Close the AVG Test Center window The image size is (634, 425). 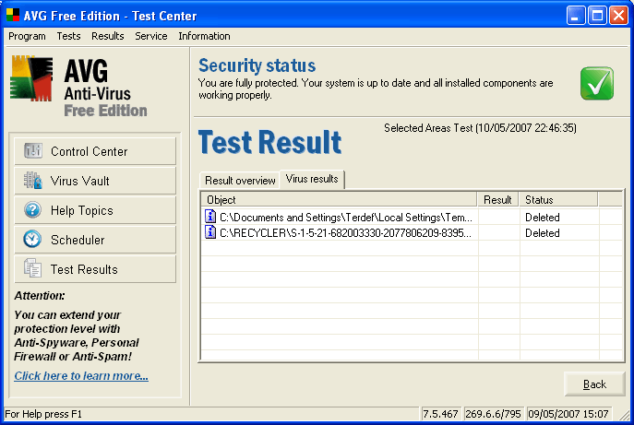618,16
